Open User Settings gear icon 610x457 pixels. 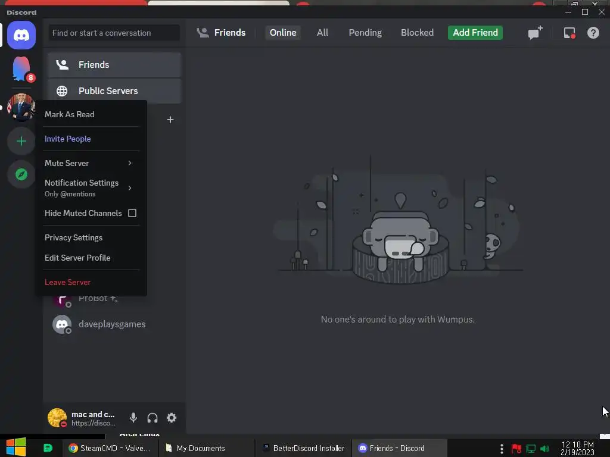coord(172,418)
